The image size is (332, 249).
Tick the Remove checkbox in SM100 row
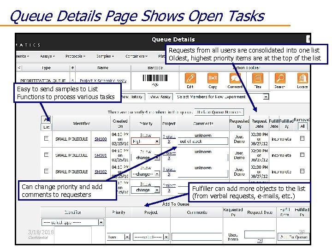point(302,138)
